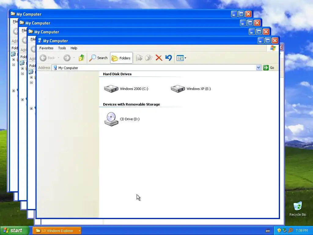The width and height of the screenshot is (313, 235).
Task: Click the on-screen keyboard icon on the taskbar
Action: click(x=268, y=231)
